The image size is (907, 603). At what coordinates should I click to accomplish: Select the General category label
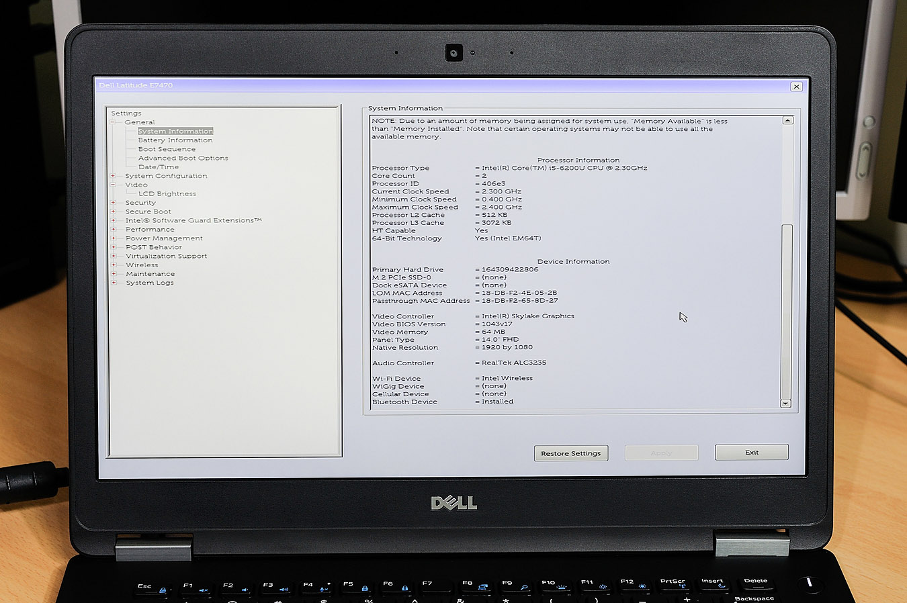140,122
